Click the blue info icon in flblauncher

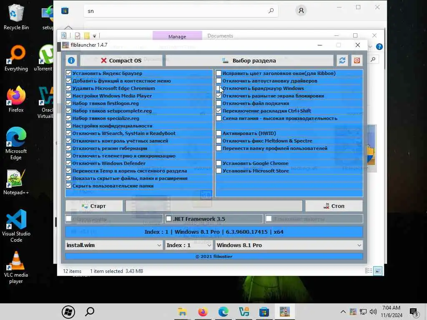[x=71, y=60]
